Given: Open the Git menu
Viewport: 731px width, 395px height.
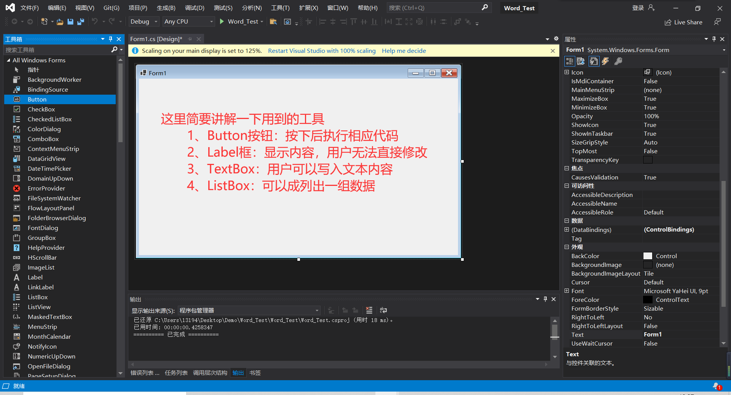Looking at the screenshot, I should coord(111,8).
